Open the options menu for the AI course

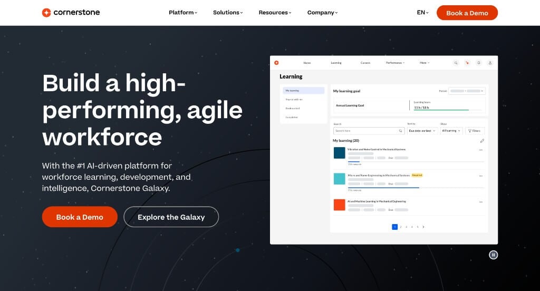[x=481, y=202]
